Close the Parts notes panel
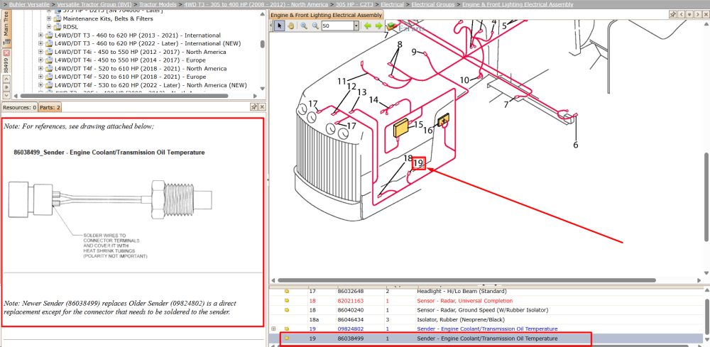The height and width of the screenshot is (347, 710). coord(262,106)
